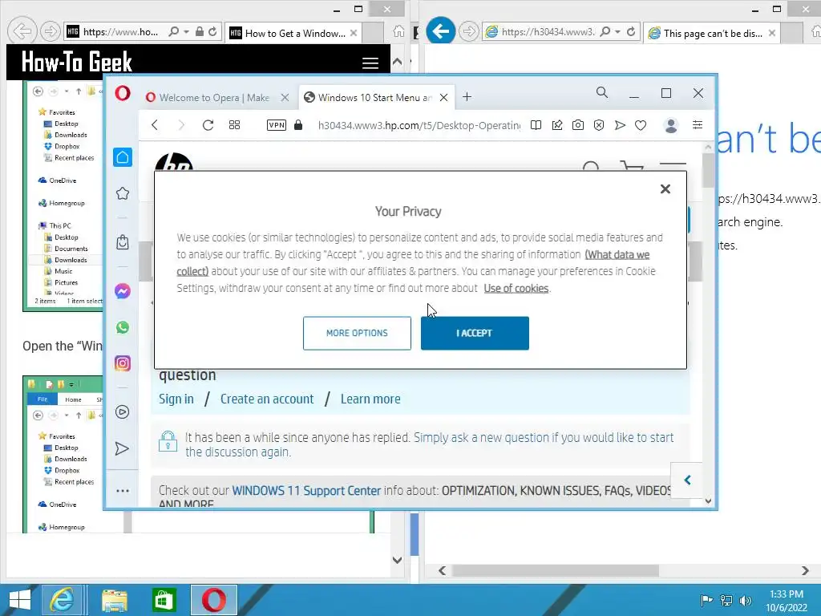Open What data we collect link
The image size is (821, 616).
click(x=617, y=254)
